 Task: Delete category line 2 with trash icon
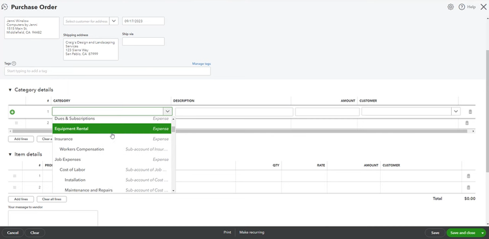467,123
